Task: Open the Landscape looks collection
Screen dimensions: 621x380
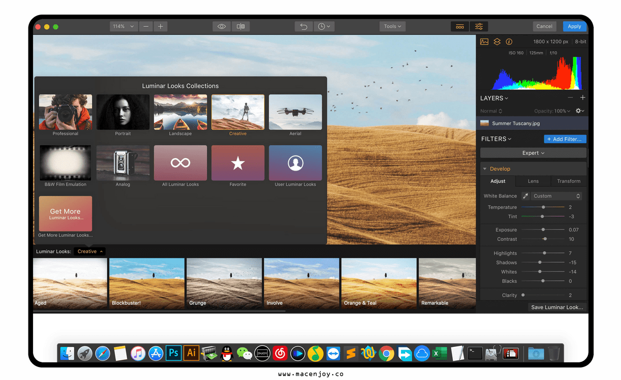Action: [180, 112]
